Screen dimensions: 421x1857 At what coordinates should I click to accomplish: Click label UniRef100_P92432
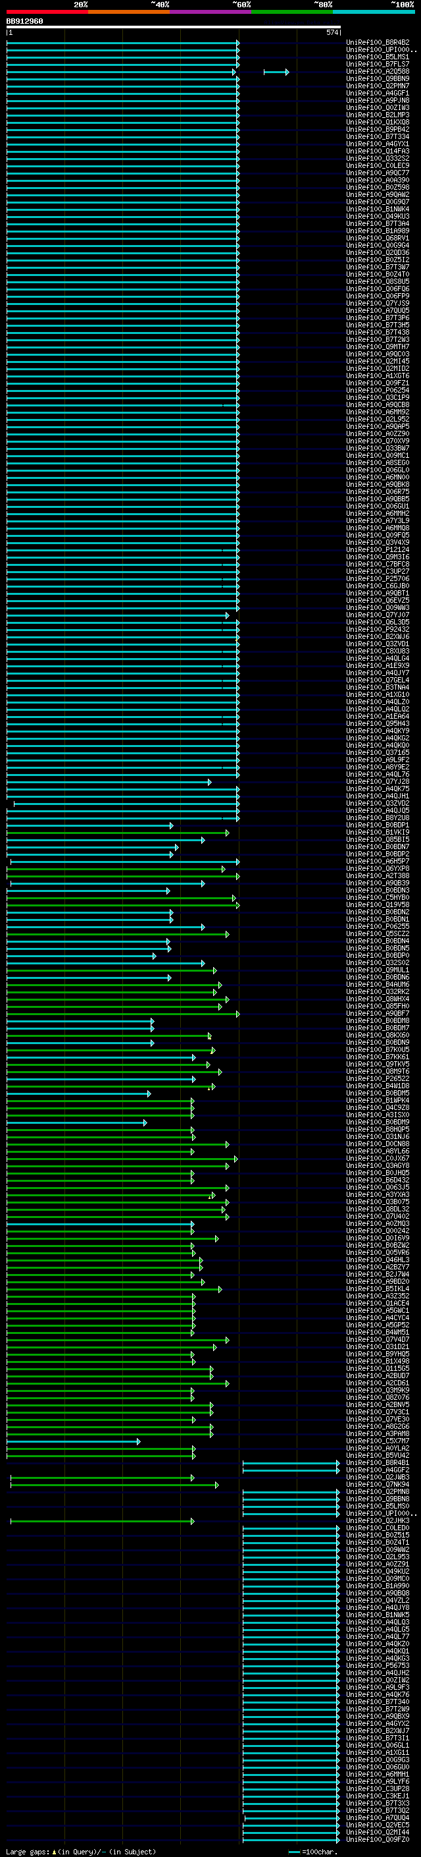(378, 629)
